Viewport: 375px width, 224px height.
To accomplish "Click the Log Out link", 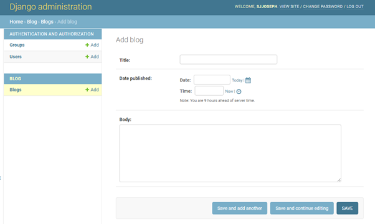I will point(355,6).
